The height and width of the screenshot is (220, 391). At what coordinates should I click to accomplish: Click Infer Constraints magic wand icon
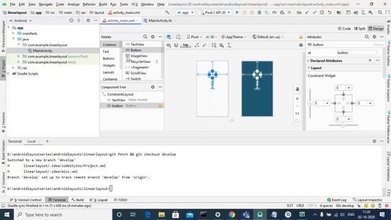(204, 45)
